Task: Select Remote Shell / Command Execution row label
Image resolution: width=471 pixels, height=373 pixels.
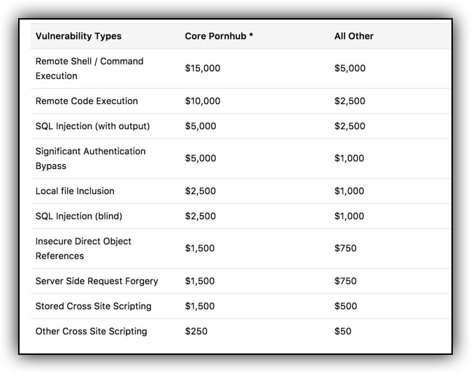Action: 89,68
